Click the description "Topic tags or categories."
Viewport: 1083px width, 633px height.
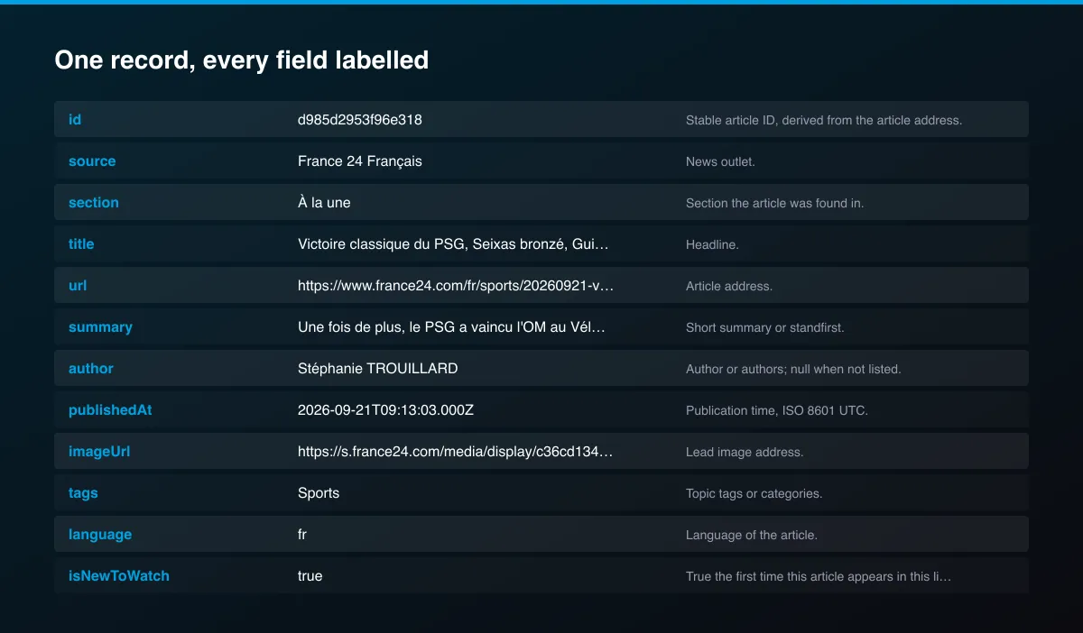pos(754,493)
